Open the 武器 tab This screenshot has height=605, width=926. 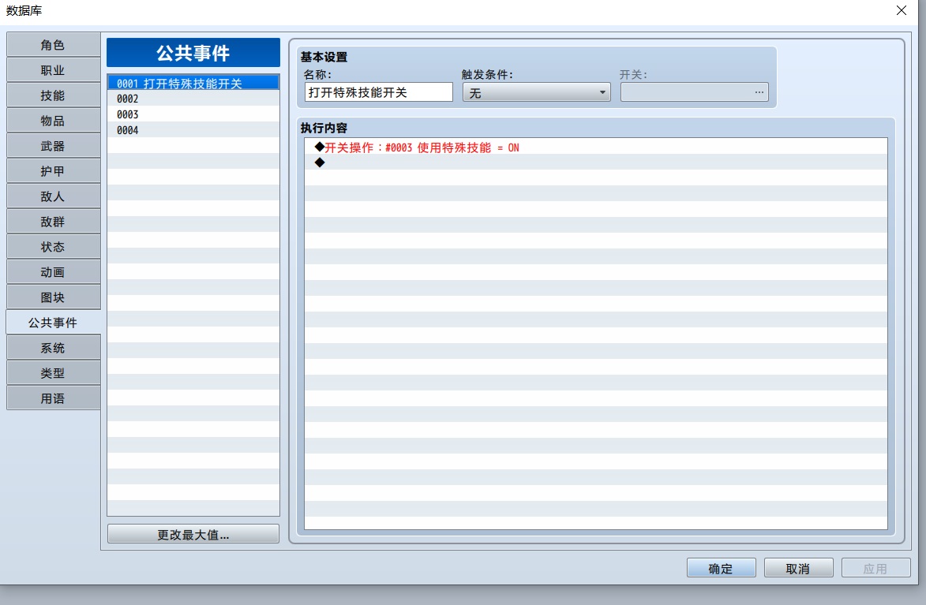point(53,146)
